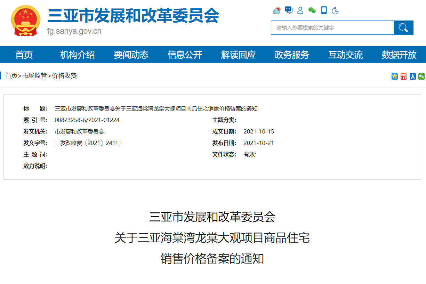Open the 要闻动态 navigation item

pyautogui.click(x=131, y=55)
